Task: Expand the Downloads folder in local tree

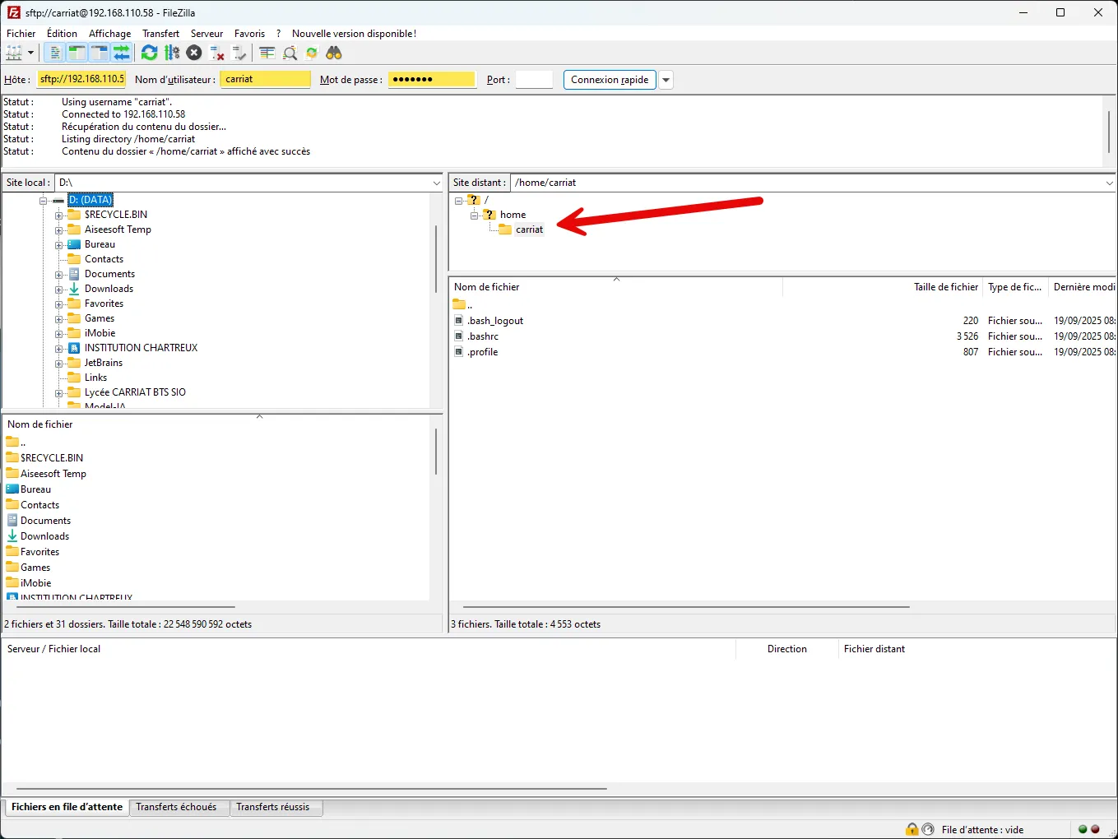Action: 59,290
